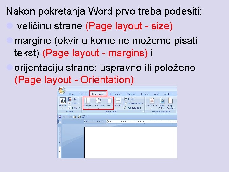Screen dimensions: 229x172
Task: Click the Print Preview icon in quick toolbar
Action: 75,117
